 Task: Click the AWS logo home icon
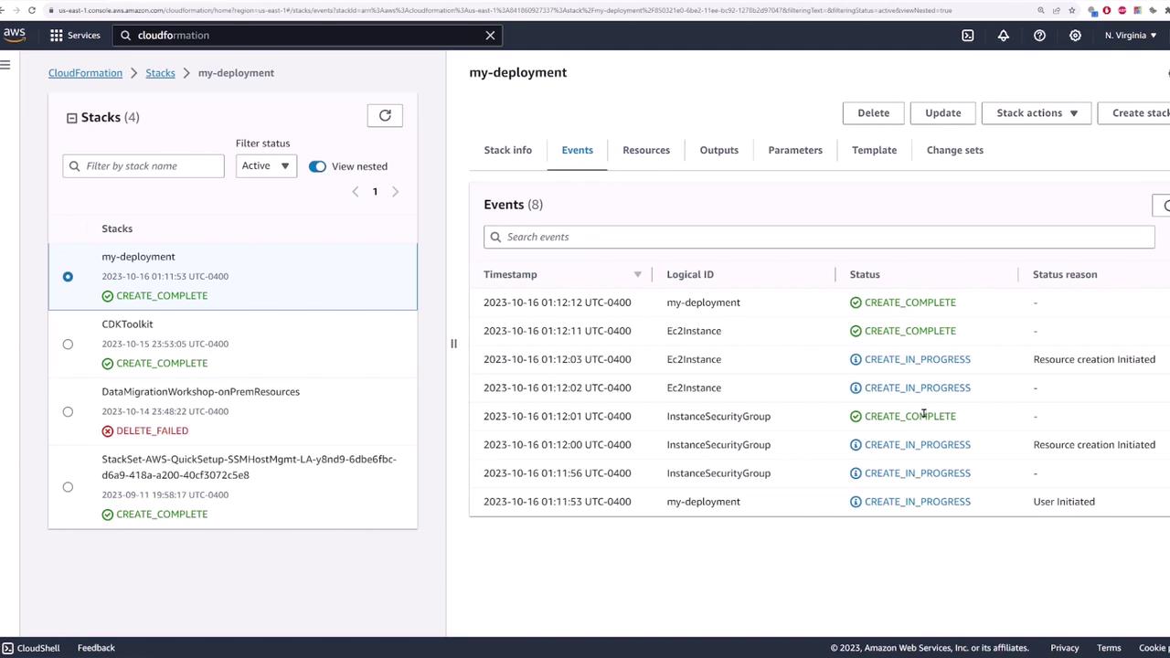coord(15,35)
